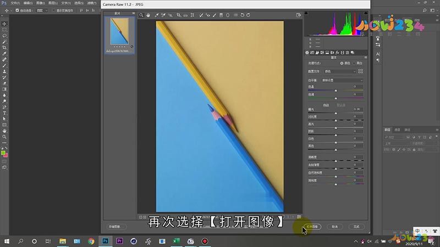The width and height of the screenshot is (440, 247).
Task: Select the Radial Filter tool
Action: pyautogui.click(x=228, y=15)
